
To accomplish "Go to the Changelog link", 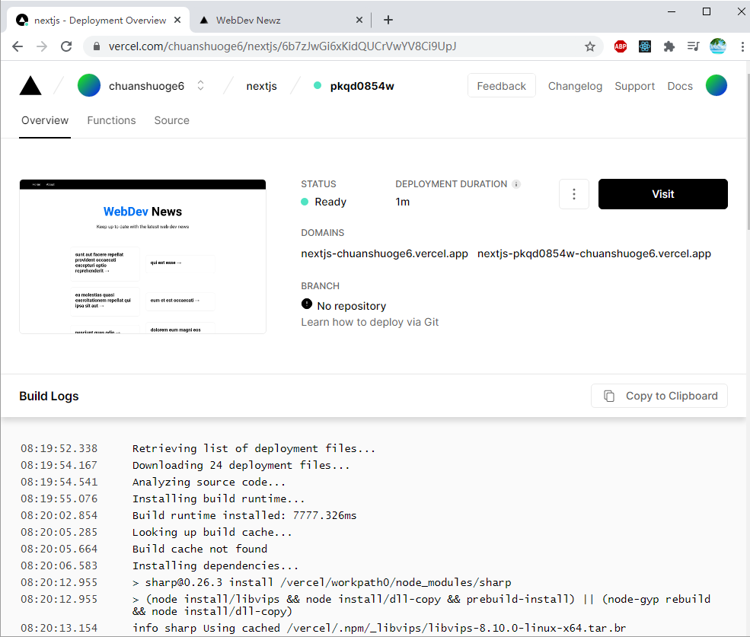I will tap(575, 86).
